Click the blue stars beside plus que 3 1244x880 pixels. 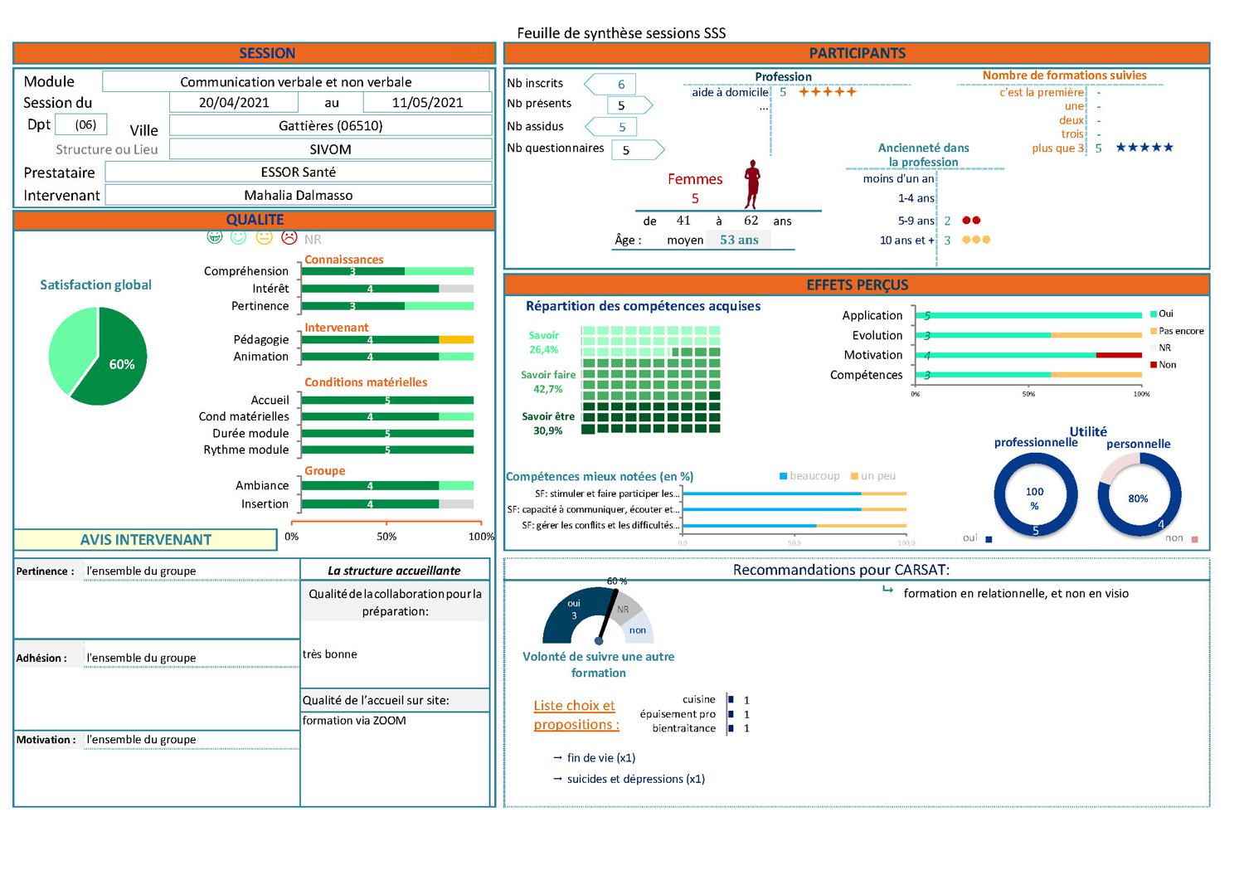click(x=1144, y=148)
